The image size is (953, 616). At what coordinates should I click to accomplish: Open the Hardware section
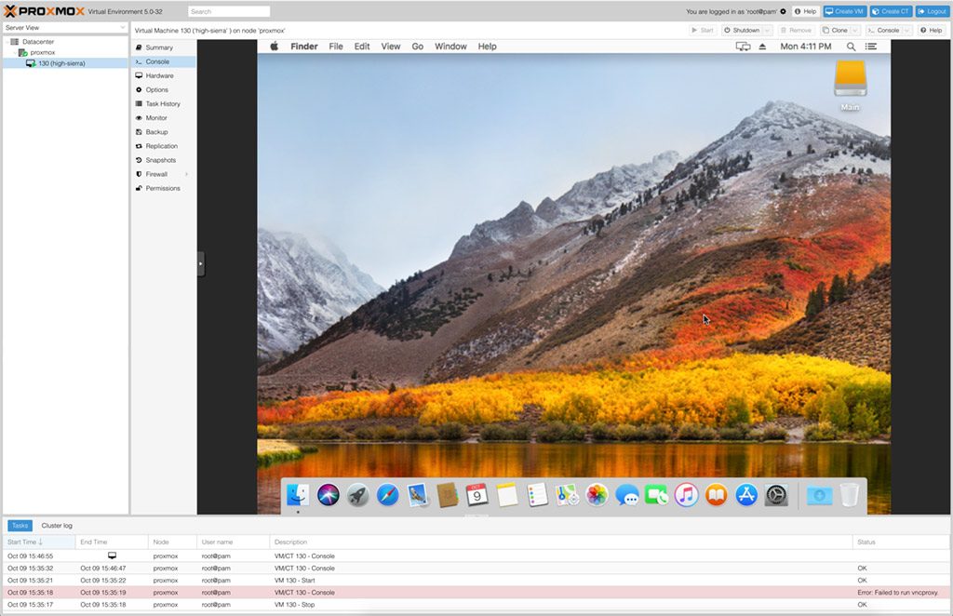(x=159, y=75)
